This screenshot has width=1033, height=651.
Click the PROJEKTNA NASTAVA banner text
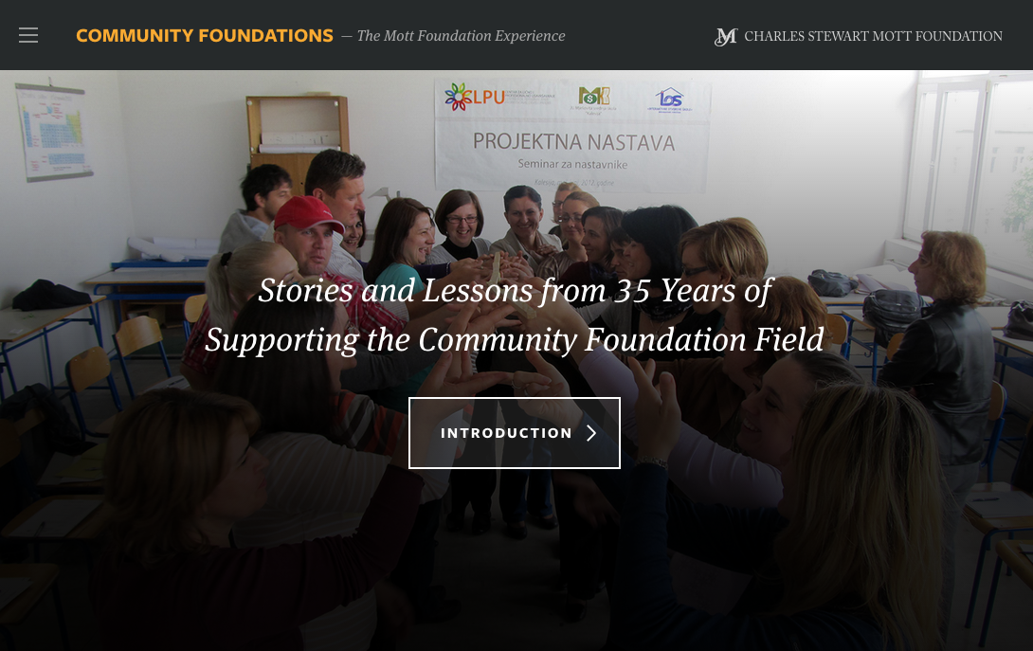pos(573,142)
